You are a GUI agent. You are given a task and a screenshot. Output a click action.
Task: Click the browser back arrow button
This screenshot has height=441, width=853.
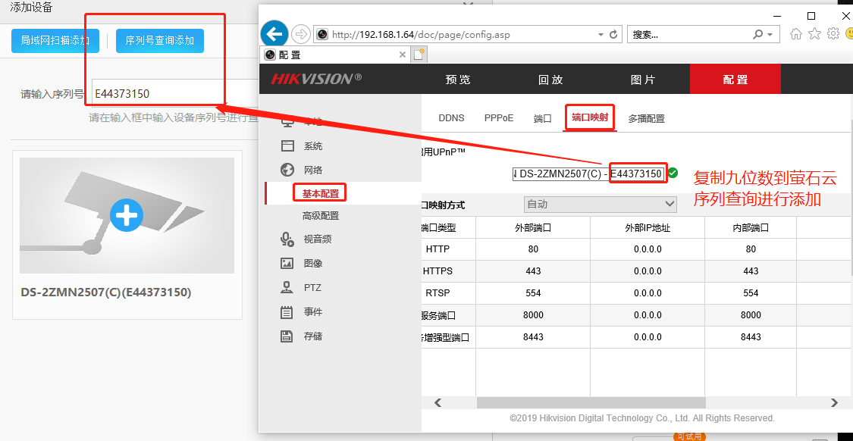[x=274, y=34]
